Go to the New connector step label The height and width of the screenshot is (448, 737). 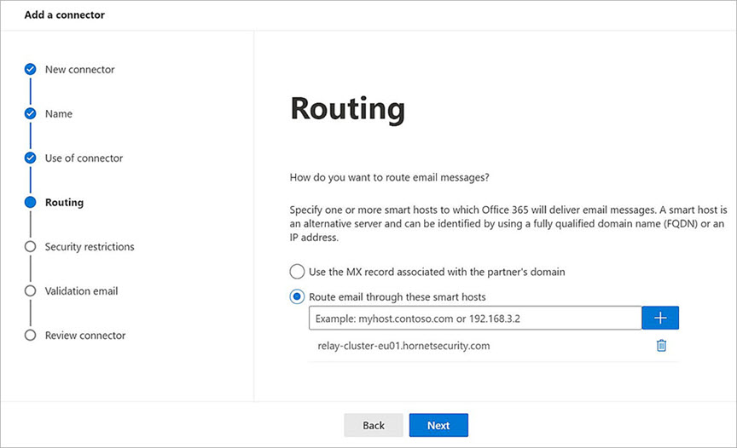[79, 70]
